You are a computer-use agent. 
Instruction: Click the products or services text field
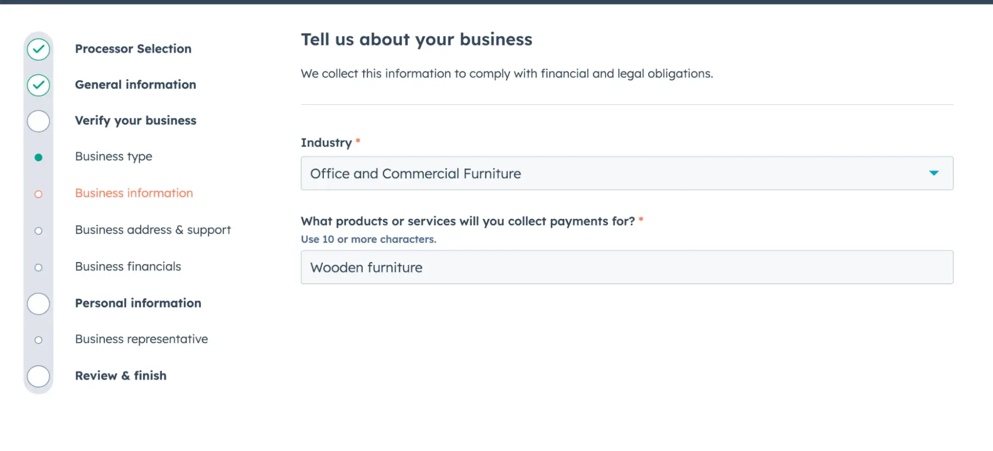pos(626,267)
